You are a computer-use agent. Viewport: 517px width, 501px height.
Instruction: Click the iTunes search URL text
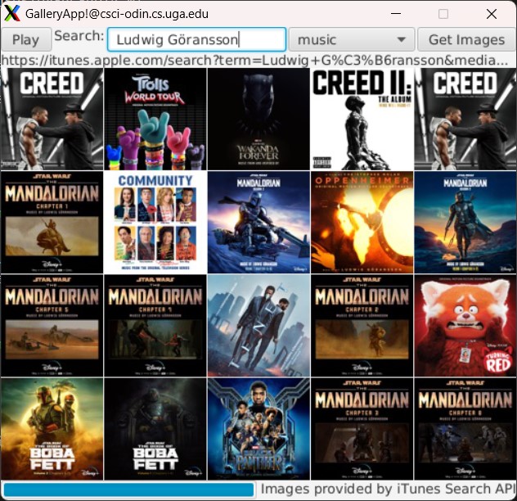click(254, 60)
